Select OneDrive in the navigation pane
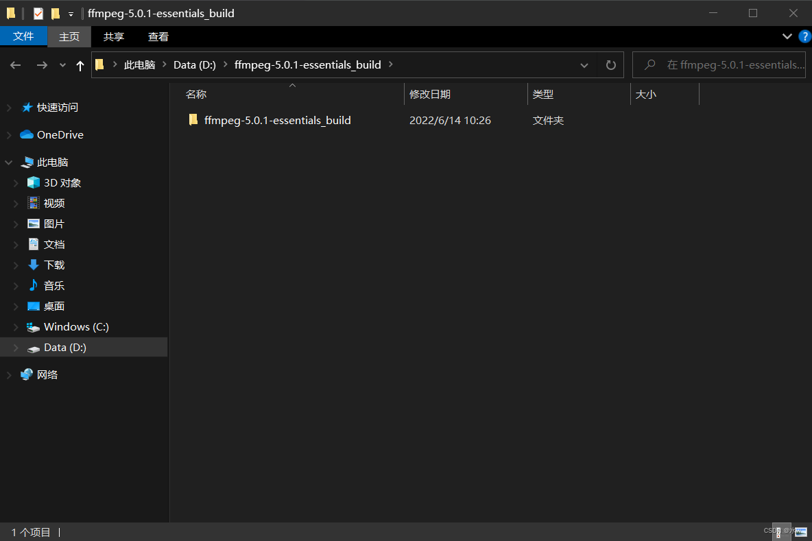 pyautogui.click(x=60, y=134)
